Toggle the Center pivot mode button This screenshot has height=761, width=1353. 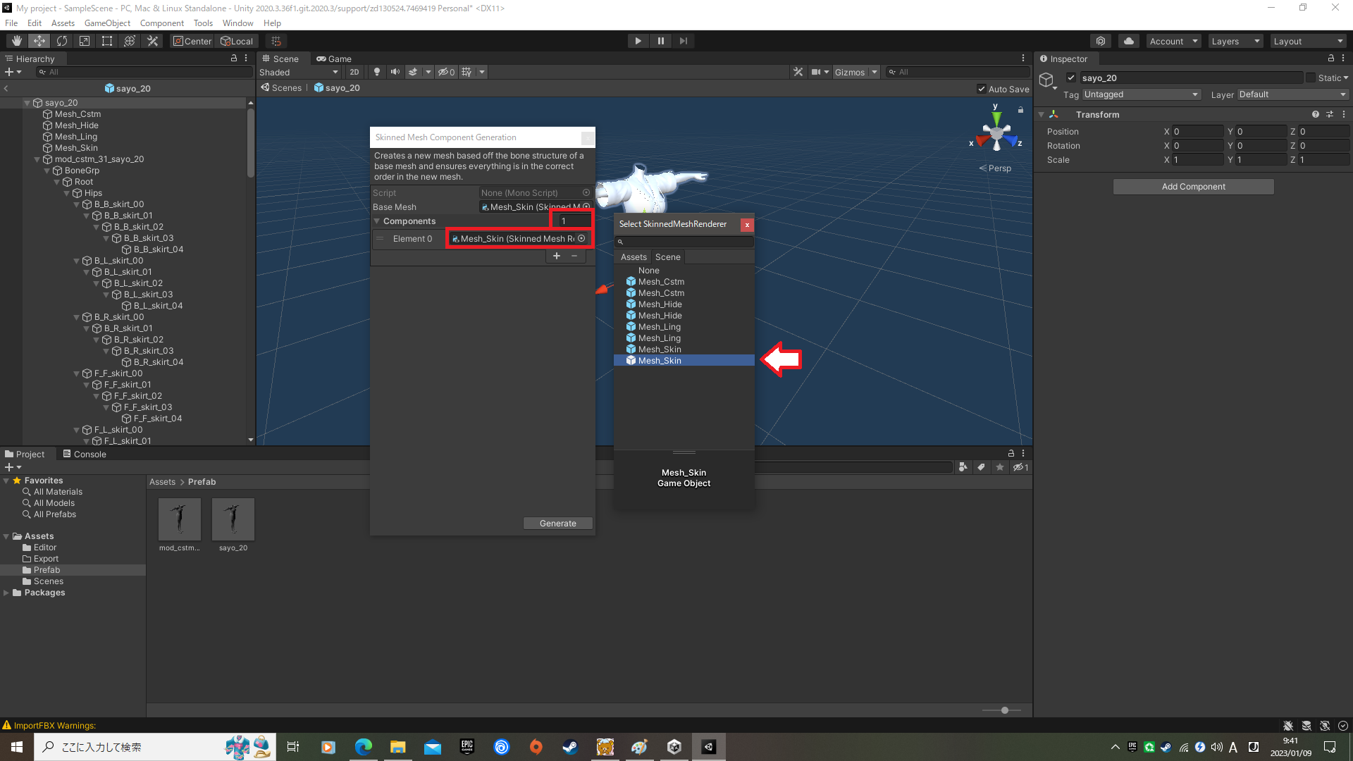(x=192, y=41)
